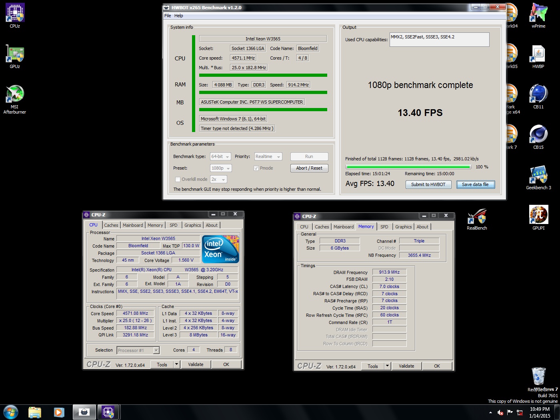Click Validate in Memory CPU-Z window

click(406, 366)
